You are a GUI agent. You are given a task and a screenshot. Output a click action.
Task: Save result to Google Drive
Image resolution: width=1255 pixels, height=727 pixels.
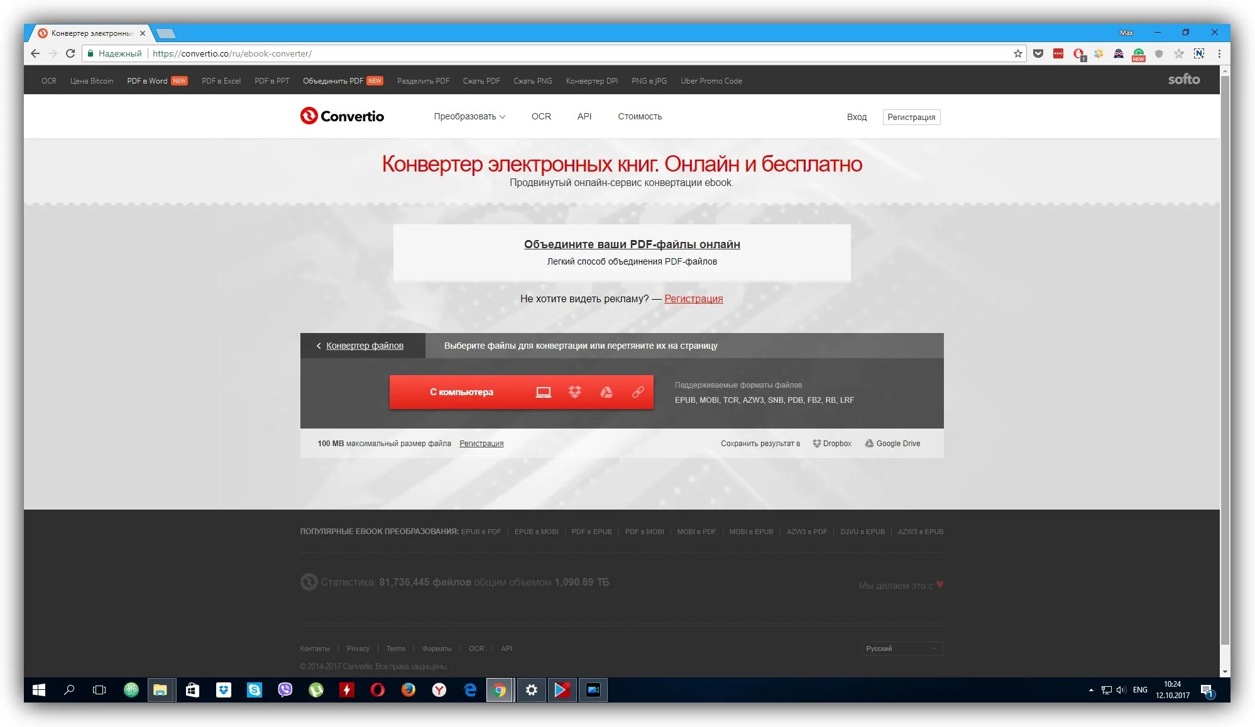(x=892, y=444)
